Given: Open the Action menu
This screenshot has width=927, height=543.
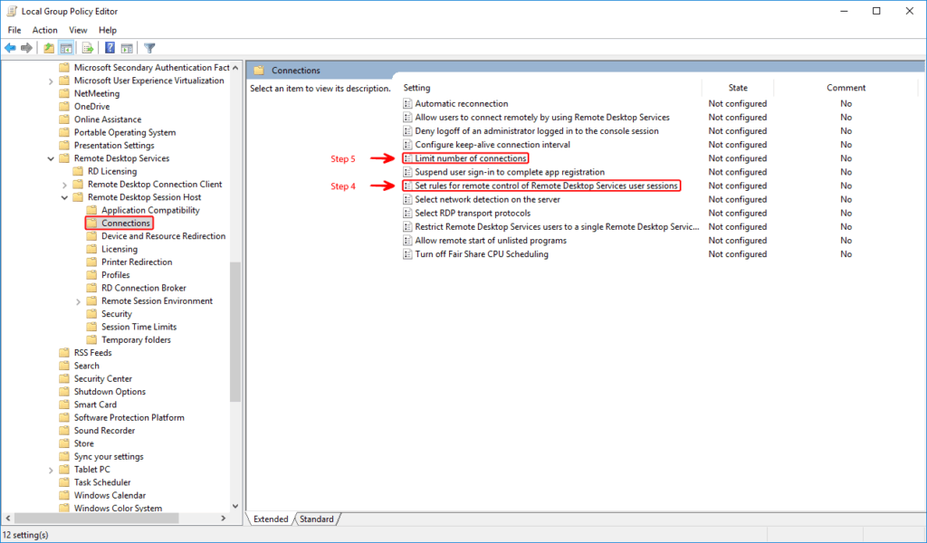Looking at the screenshot, I should click(x=44, y=29).
